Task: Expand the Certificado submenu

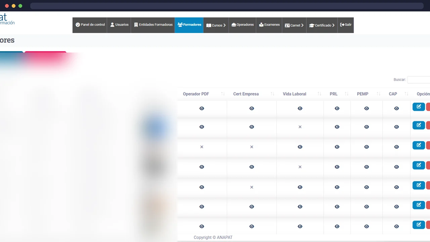Action: 322,25
